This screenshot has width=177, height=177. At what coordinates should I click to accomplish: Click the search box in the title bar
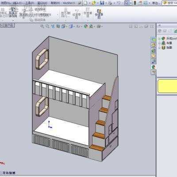pos(170,3)
